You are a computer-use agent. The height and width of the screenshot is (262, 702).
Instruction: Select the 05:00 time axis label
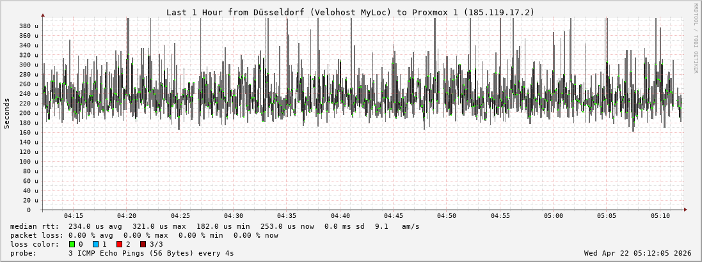[x=554, y=216]
